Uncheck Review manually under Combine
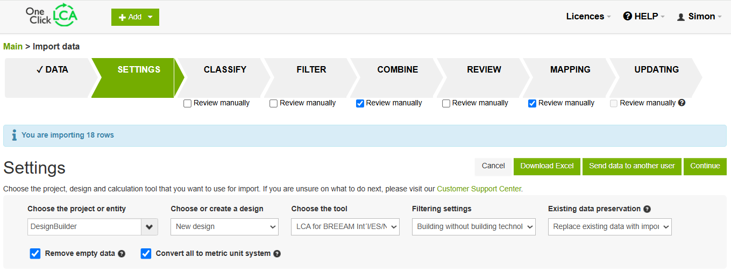The height and width of the screenshot is (279, 731). (360, 103)
